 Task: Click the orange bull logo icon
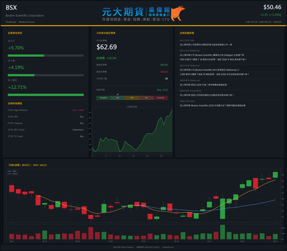pyautogui.click(x=177, y=13)
